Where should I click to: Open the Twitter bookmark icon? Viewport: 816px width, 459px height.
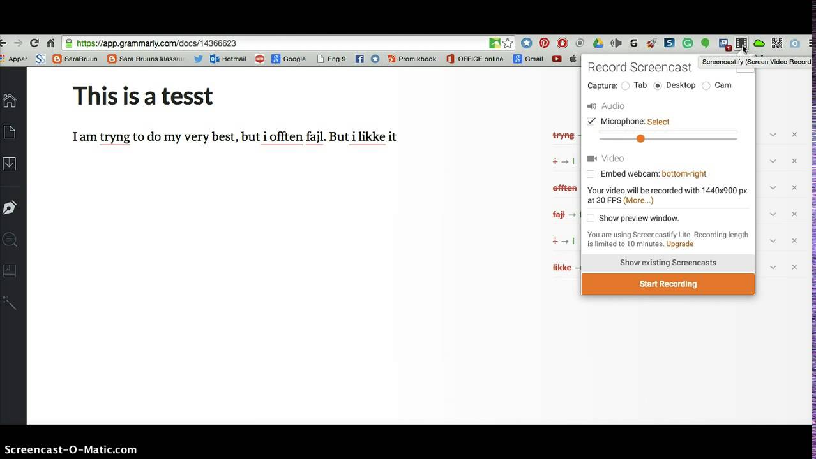click(x=199, y=59)
